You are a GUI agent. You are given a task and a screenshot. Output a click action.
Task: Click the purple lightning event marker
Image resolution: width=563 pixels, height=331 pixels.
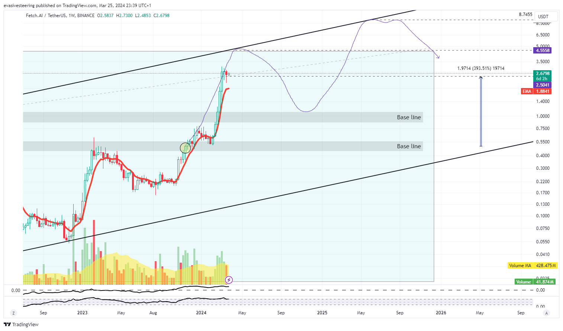pyautogui.click(x=229, y=280)
